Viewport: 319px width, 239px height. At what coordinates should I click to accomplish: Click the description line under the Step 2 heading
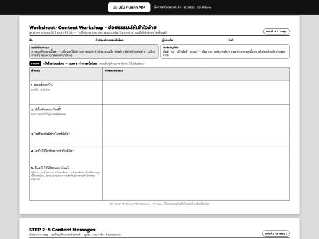pos(74,235)
